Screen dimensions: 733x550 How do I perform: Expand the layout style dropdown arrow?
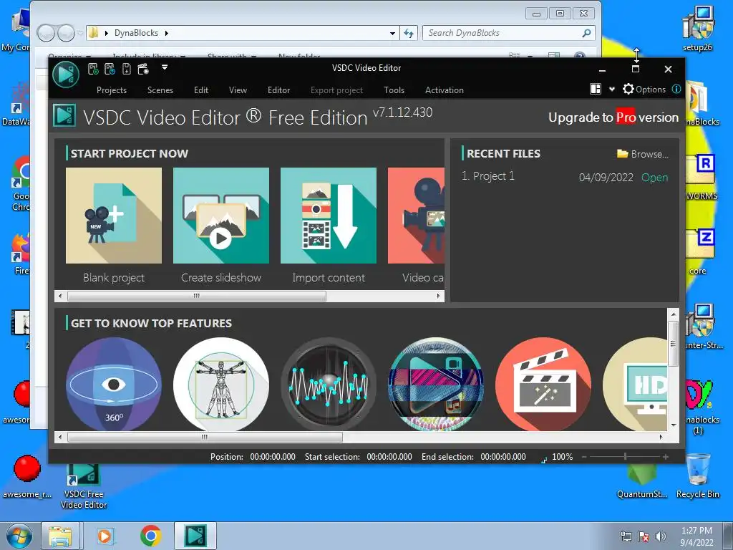point(611,90)
